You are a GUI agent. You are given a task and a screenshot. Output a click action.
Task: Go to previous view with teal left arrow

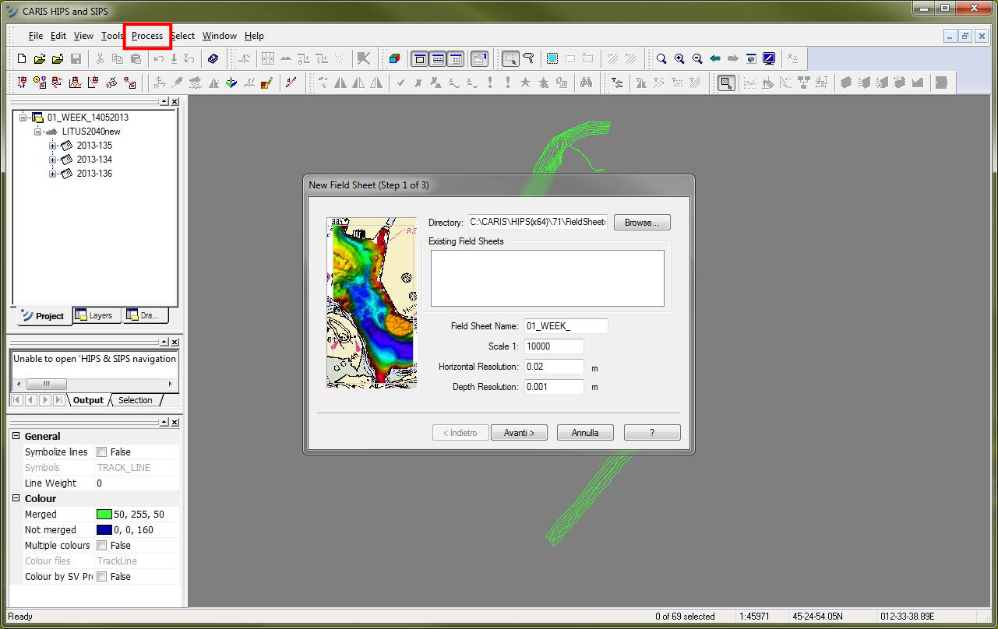tap(715, 58)
